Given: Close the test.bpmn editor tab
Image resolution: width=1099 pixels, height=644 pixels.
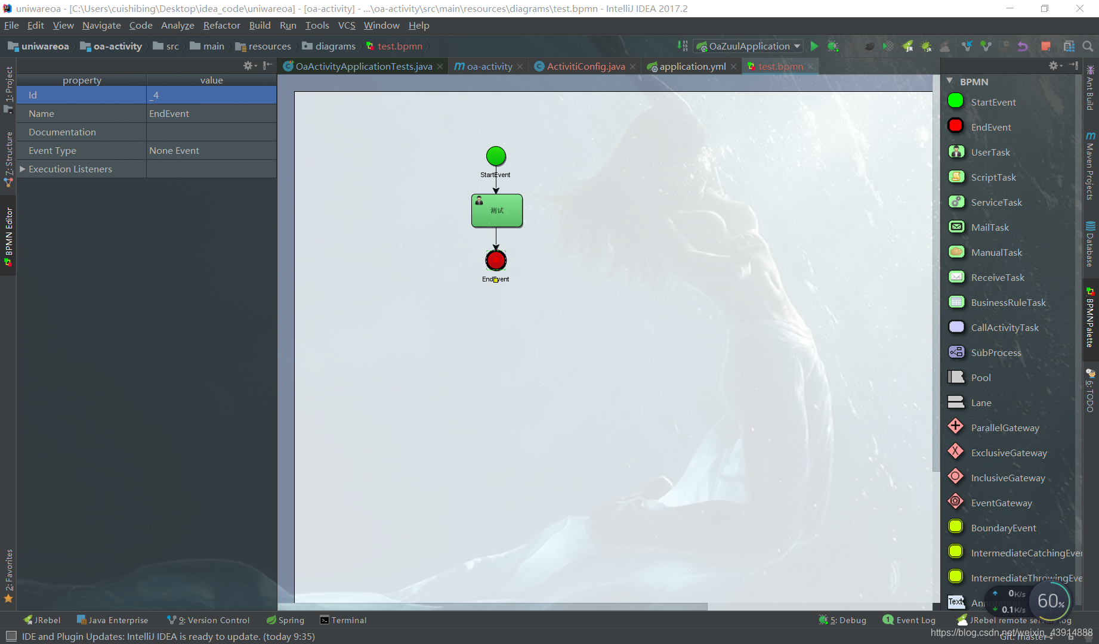Looking at the screenshot, I should click(x=810, y=67).
